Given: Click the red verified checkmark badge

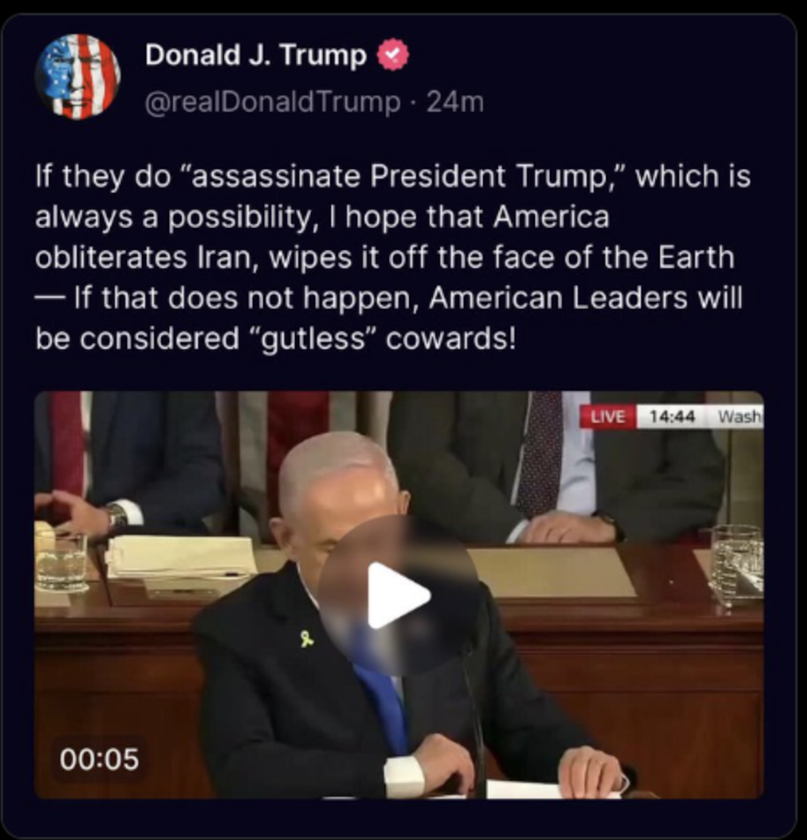Looking at the screenshot, I should point(393,55).
